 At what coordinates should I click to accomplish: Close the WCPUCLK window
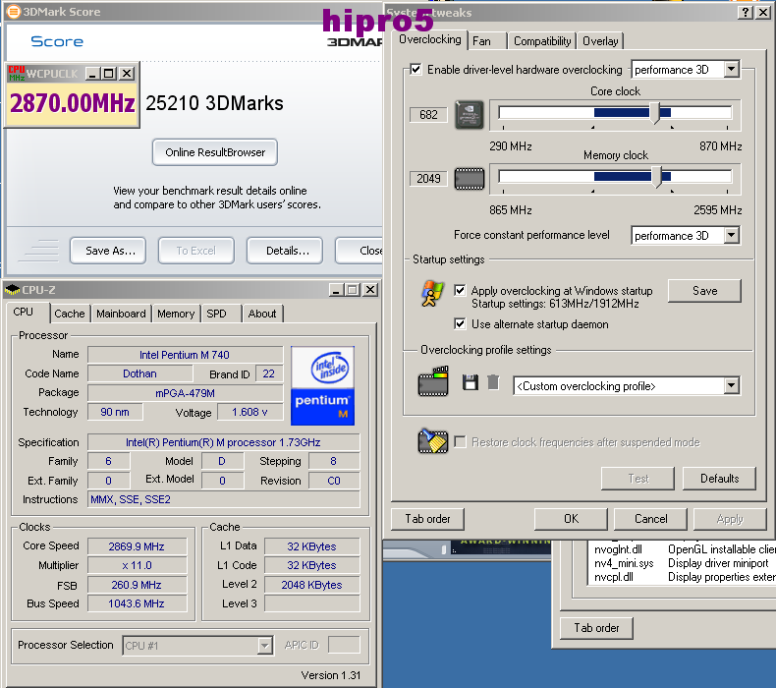tap(127, 74)
